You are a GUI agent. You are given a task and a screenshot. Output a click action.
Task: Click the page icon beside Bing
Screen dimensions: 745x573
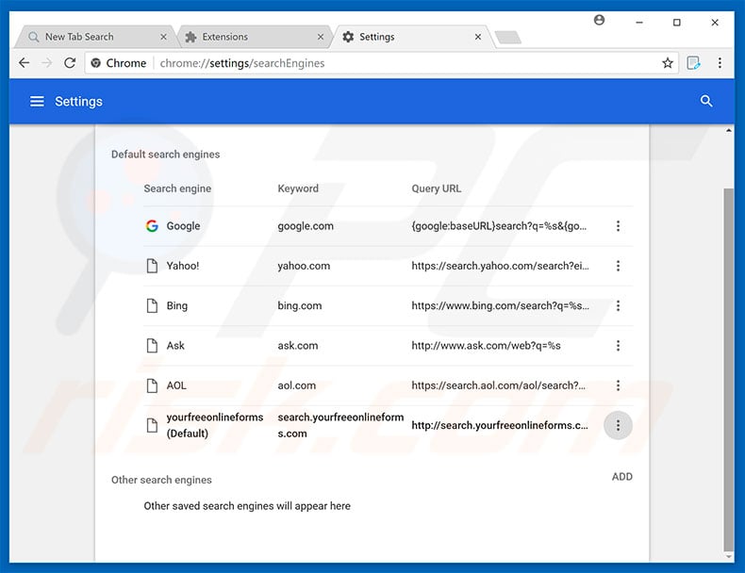pos(152,305)
